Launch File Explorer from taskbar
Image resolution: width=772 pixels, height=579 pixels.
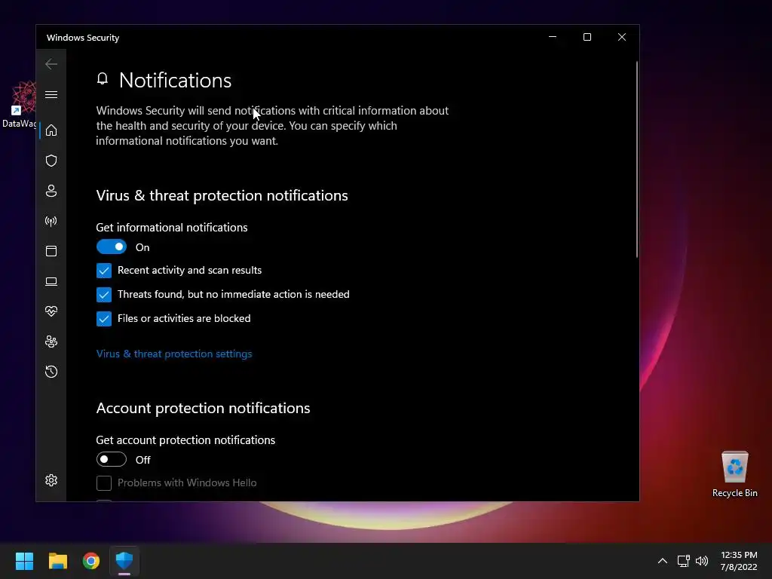tap(57, 561)
